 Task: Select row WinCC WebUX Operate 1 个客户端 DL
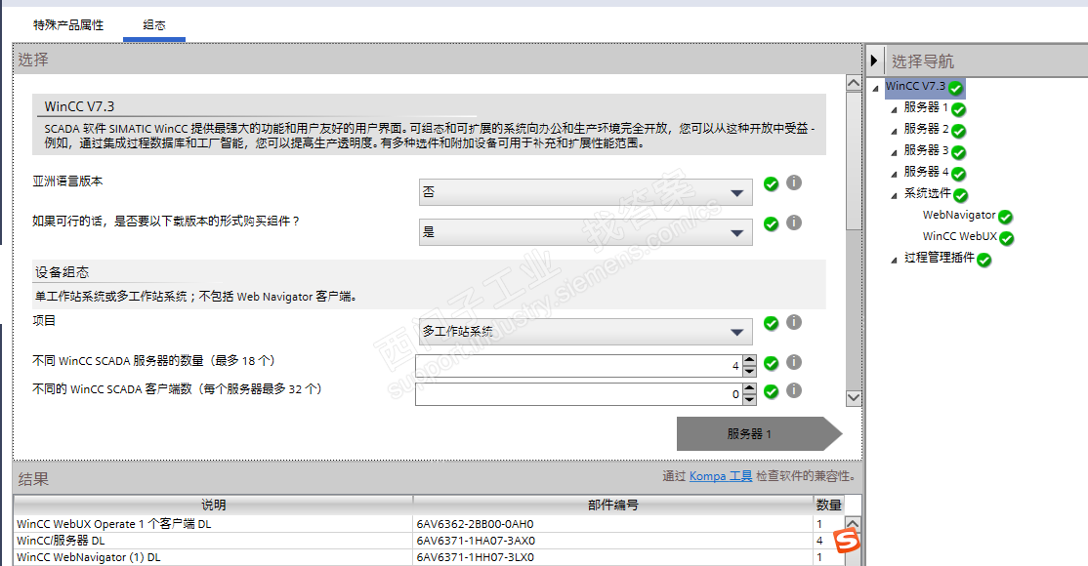pos(429,524)
